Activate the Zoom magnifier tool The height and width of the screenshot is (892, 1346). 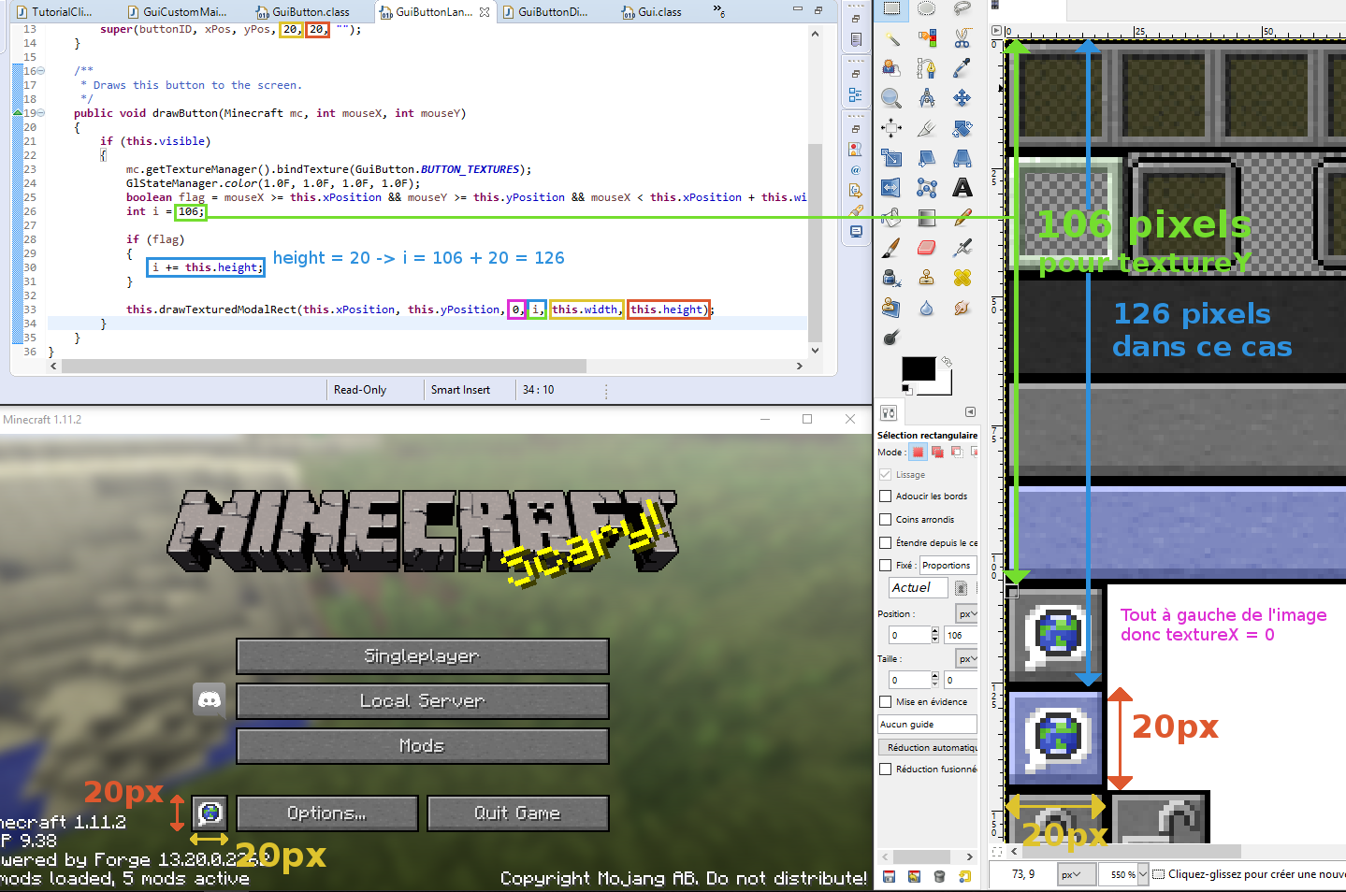point(891,98)
